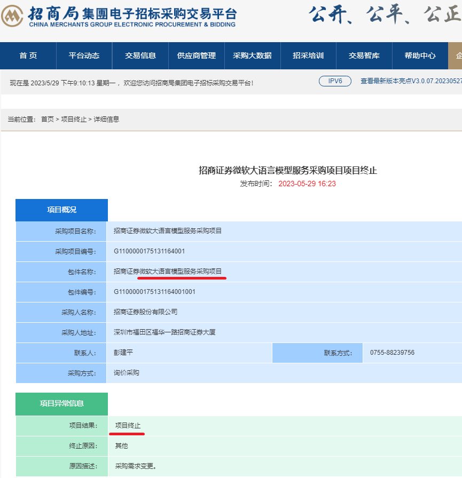This screenshot has width=462, height=478.
Task: Click termination reason value 其他
Action: (x=121, y=446)
